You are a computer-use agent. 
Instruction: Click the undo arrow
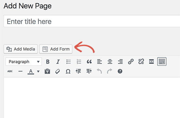99,71
